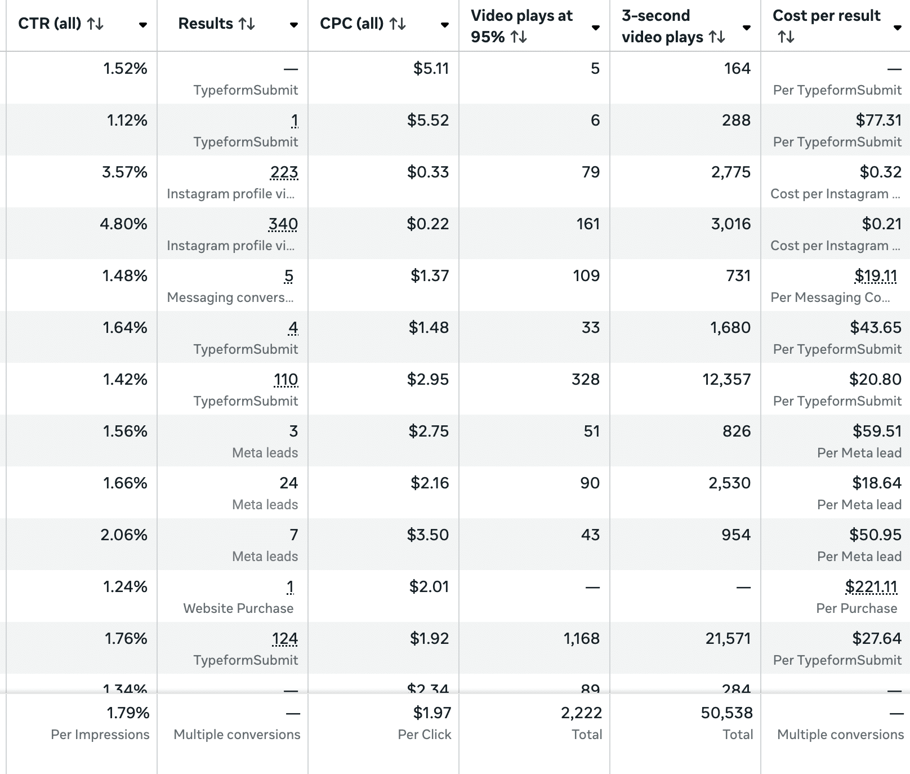Click the 5 messaging conversations result
Viewport: 910px width, 774px height.
(x=289, y=276)
